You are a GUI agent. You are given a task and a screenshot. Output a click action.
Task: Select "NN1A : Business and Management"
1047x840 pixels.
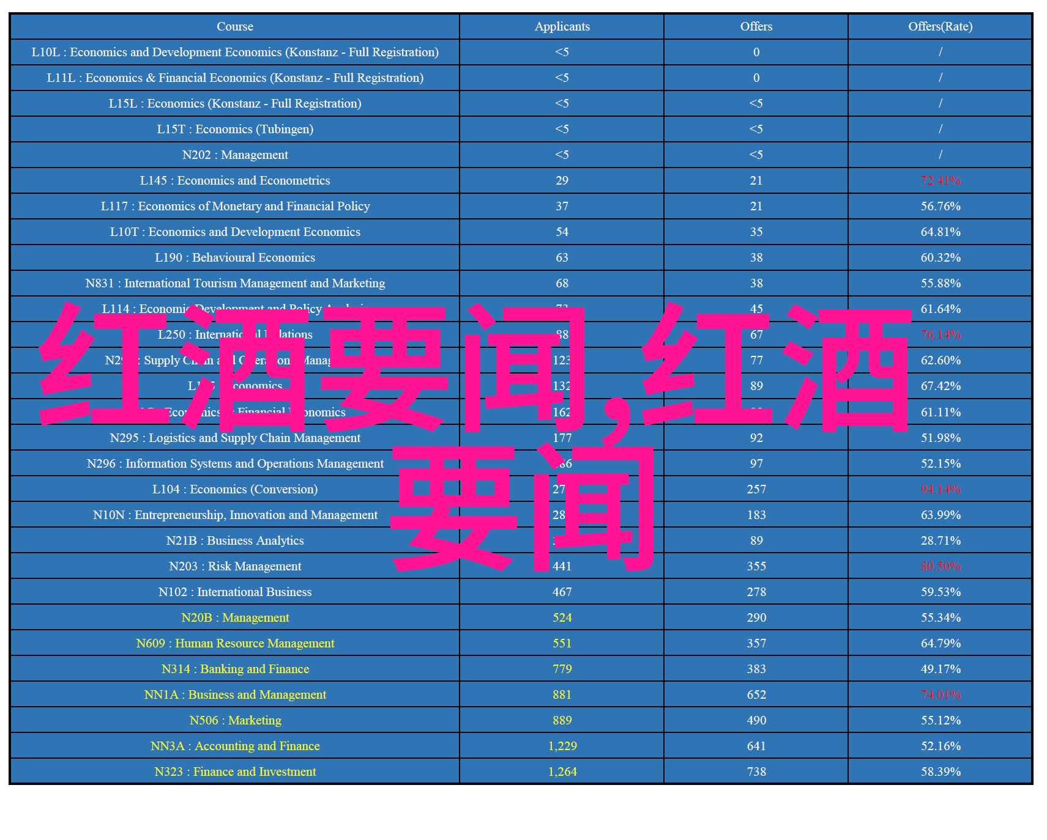click(x=235, y=694)
